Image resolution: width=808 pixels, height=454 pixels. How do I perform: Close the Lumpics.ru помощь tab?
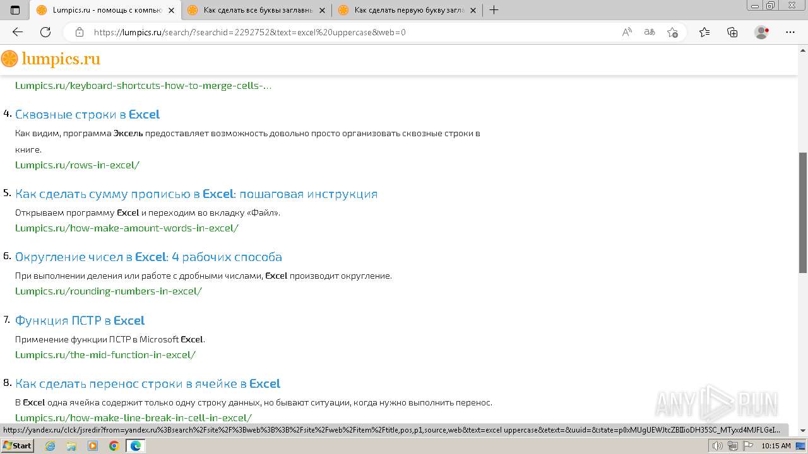click(x=171, y=10)
